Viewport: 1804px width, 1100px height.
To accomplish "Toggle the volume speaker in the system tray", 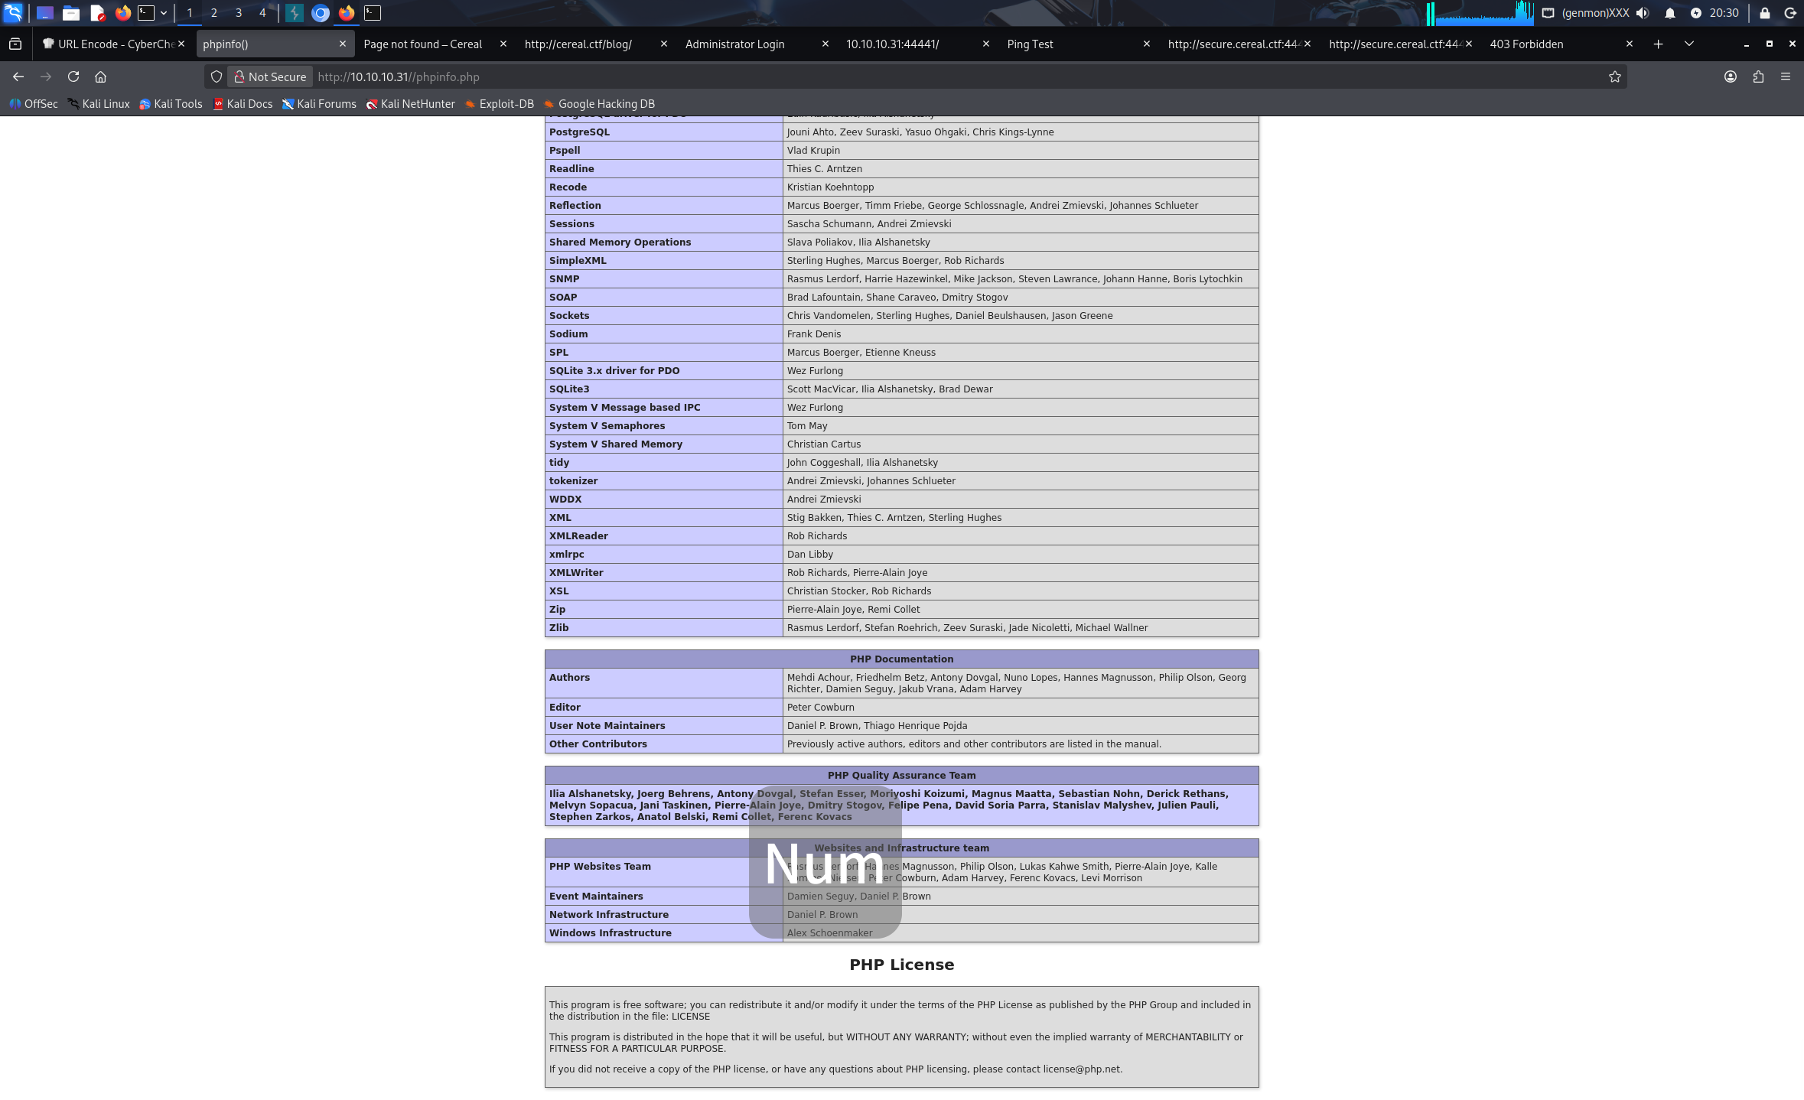I will click(x=1643, y=13).
